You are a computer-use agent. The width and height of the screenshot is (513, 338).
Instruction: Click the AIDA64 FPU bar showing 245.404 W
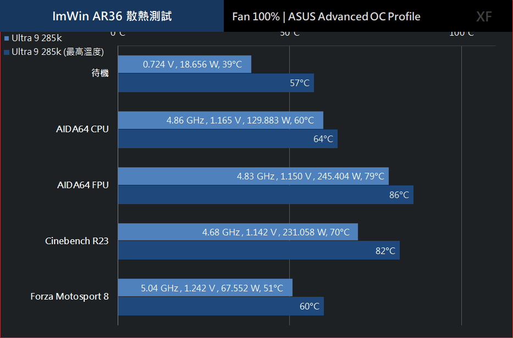[253, 176]
